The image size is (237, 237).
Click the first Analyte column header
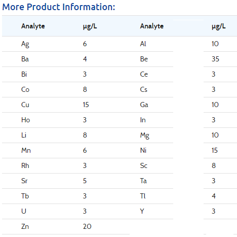pyautogui.click(x=33, y=26)
